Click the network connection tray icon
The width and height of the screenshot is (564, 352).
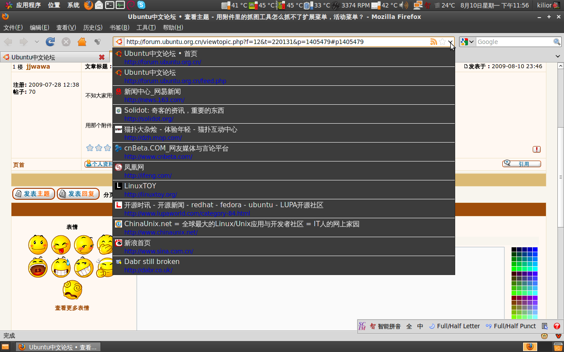417,5
